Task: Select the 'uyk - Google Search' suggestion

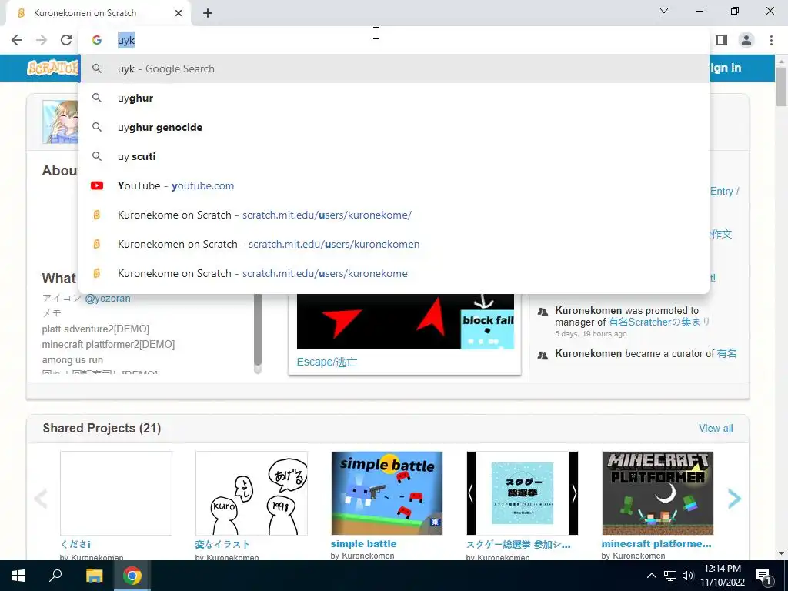Action: click(394, 68)
